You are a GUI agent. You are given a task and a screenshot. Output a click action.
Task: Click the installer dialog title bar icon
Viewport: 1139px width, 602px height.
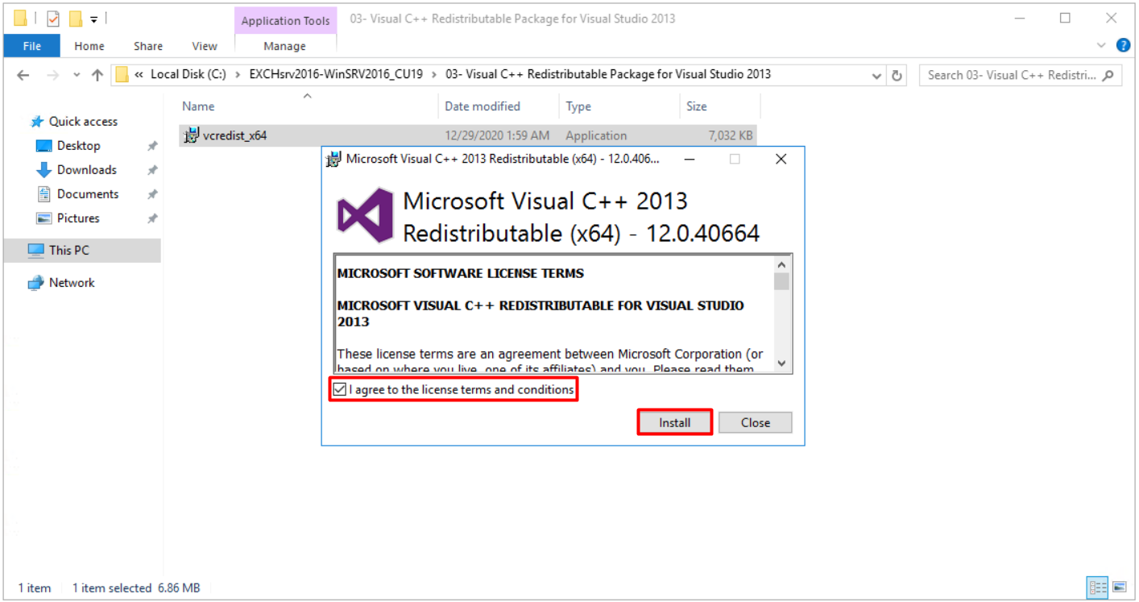point(333,160)
